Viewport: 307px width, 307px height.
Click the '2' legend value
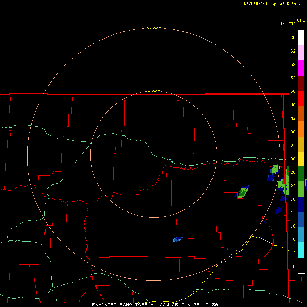pos(294,253)
